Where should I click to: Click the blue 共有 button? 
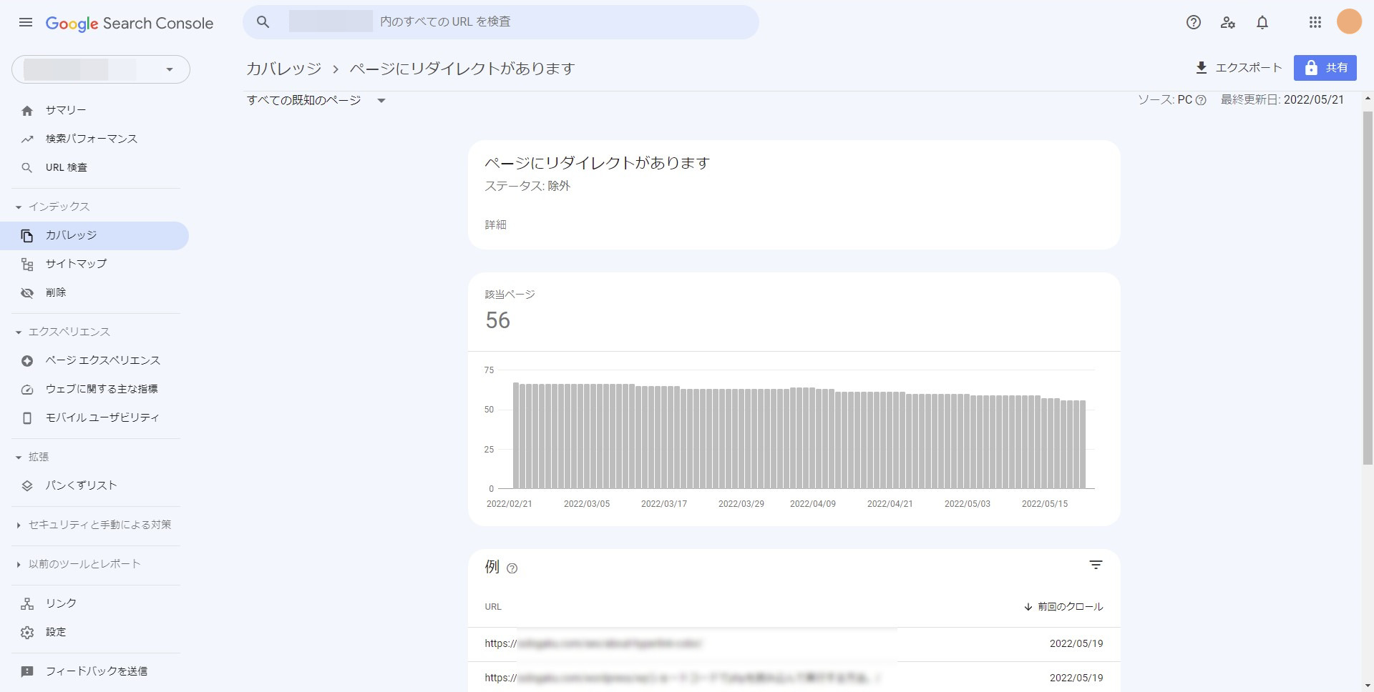point(1325,68)
